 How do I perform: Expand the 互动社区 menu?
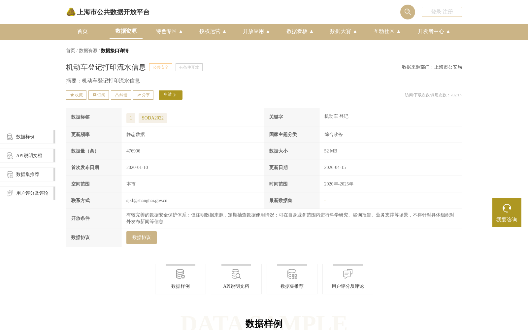387,31
